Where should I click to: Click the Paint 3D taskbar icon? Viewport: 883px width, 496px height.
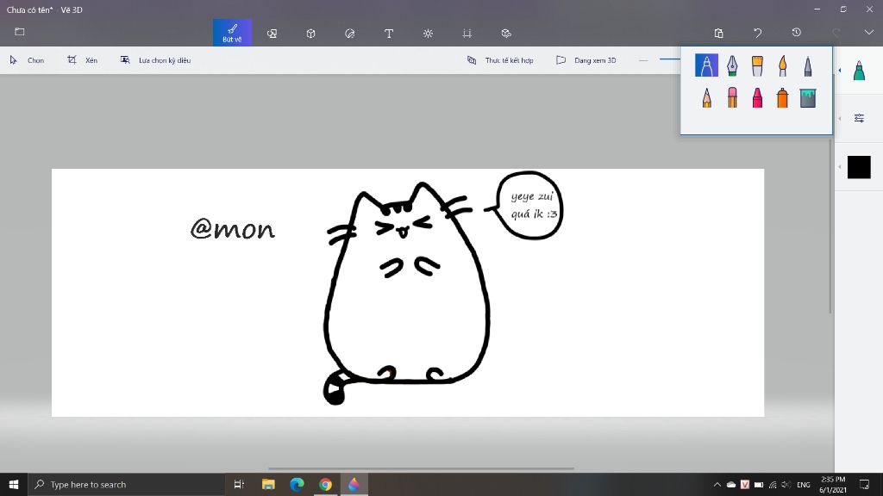[354, 484]
